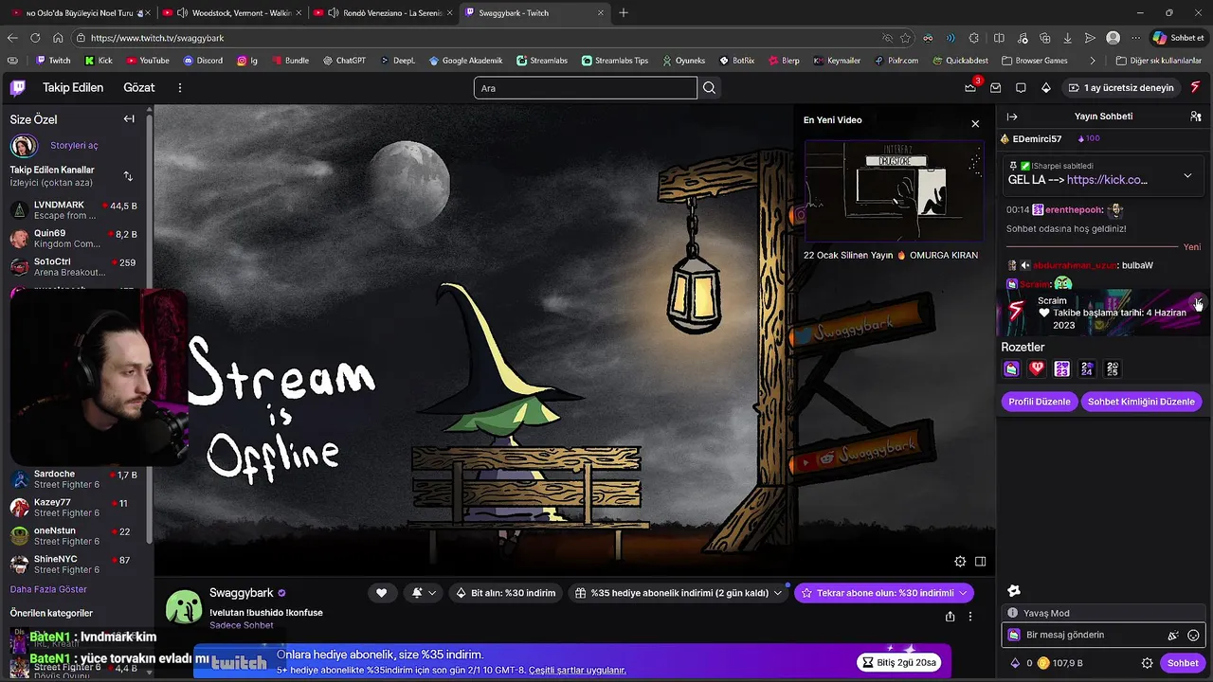This screenshot has height=682, width=1213.
Task: Open channel more options dots
Action: coord(970,617)
